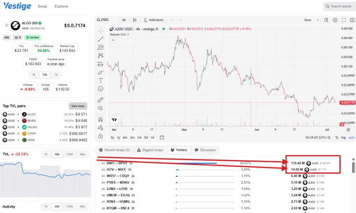Watch holder IS7V...N6FE eye icon
The image size is (356, 213).
click(130, 170)
